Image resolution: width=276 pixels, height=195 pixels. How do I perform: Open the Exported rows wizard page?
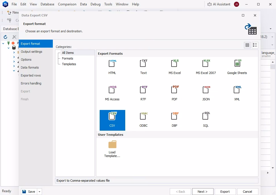(x=36, y=75)
